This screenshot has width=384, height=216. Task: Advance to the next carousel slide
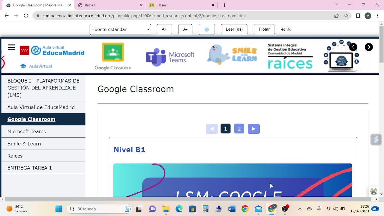click(369, 47)
